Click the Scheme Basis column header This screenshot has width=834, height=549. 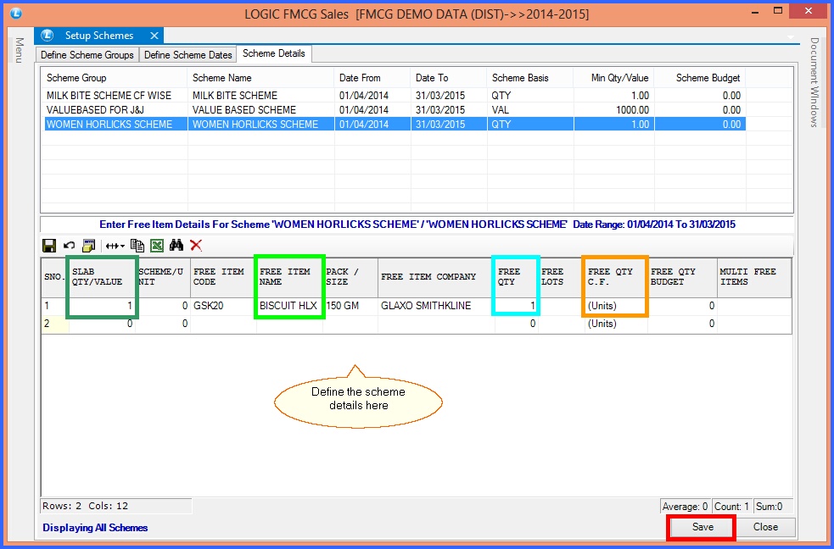[529, 78]
